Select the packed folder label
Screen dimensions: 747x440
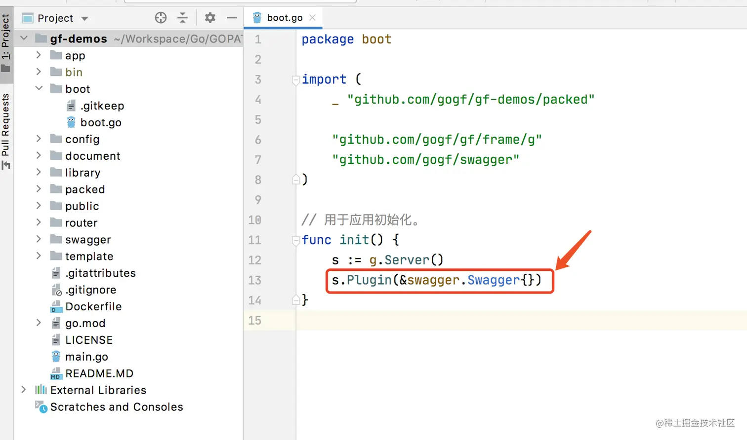(85, 189)
